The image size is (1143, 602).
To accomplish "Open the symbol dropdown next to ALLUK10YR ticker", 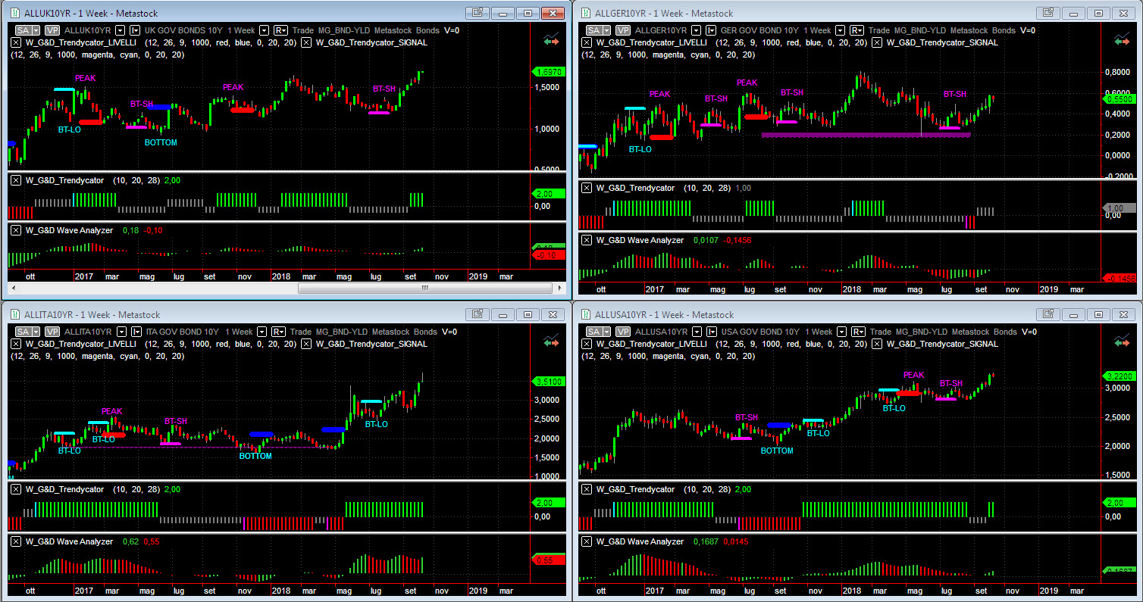I will [x=121, y=30].
